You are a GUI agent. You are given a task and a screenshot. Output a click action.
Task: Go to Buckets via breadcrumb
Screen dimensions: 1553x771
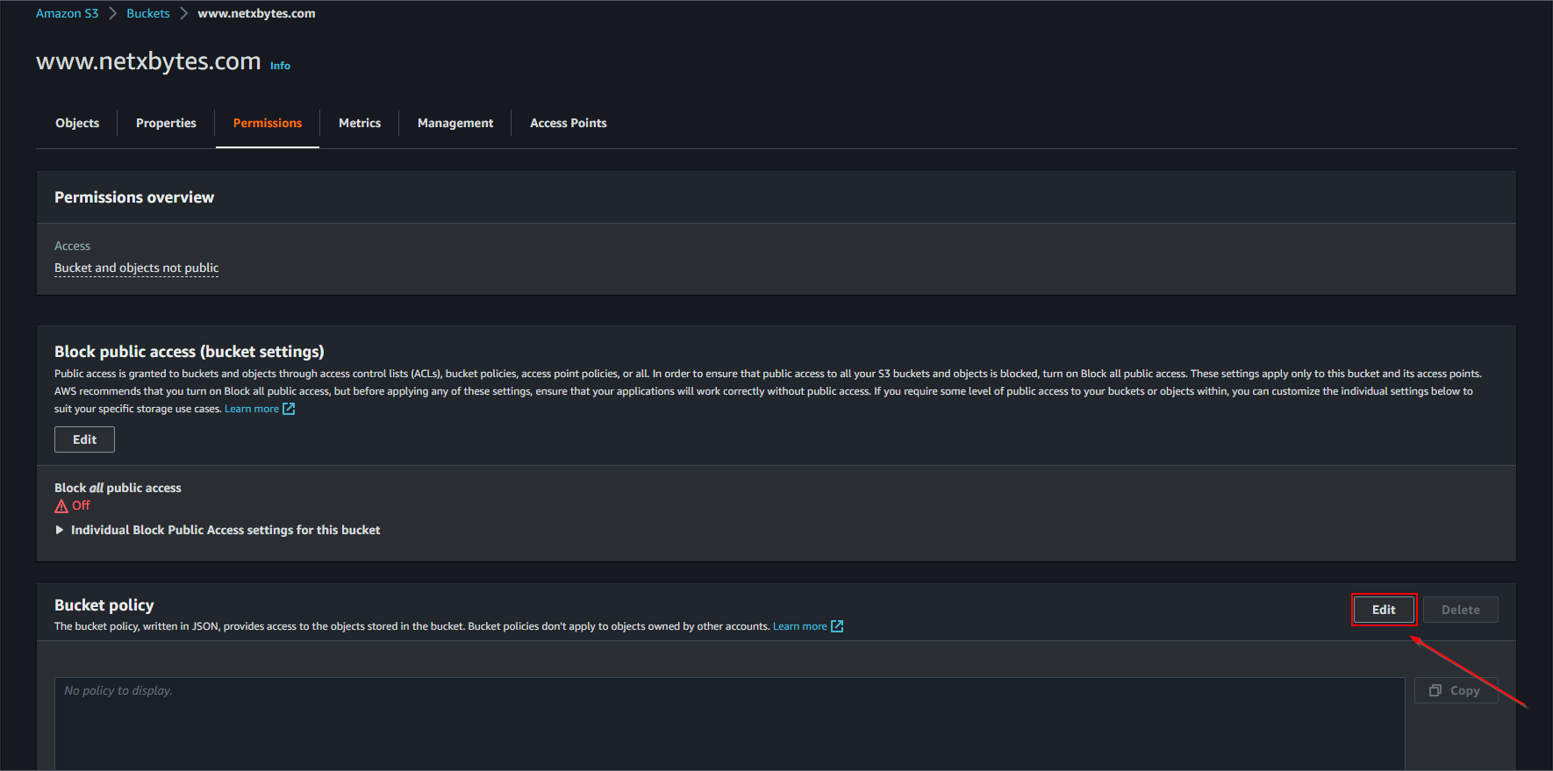point(148,13)
